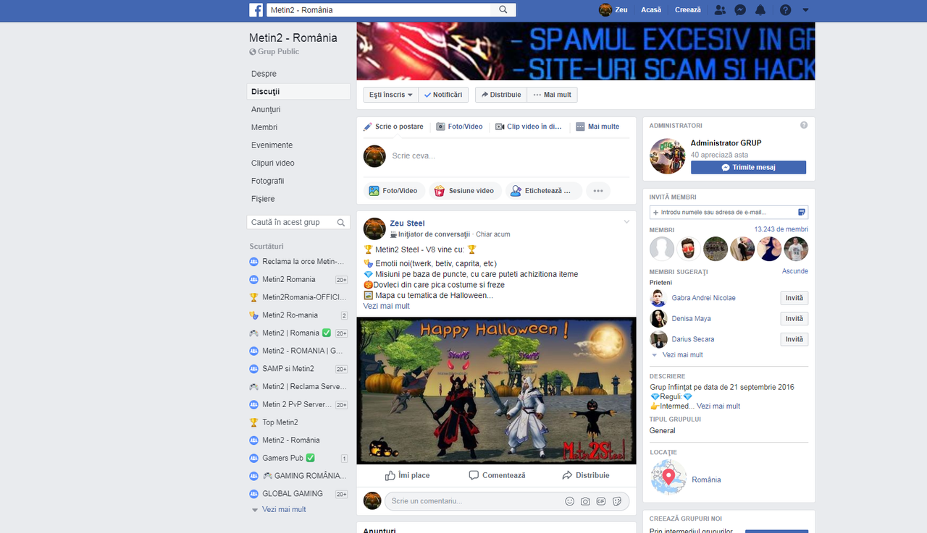The height and width of the screenshot is (533, 927).
Task: Open the notifications bell
Action: tap(761, 9)
